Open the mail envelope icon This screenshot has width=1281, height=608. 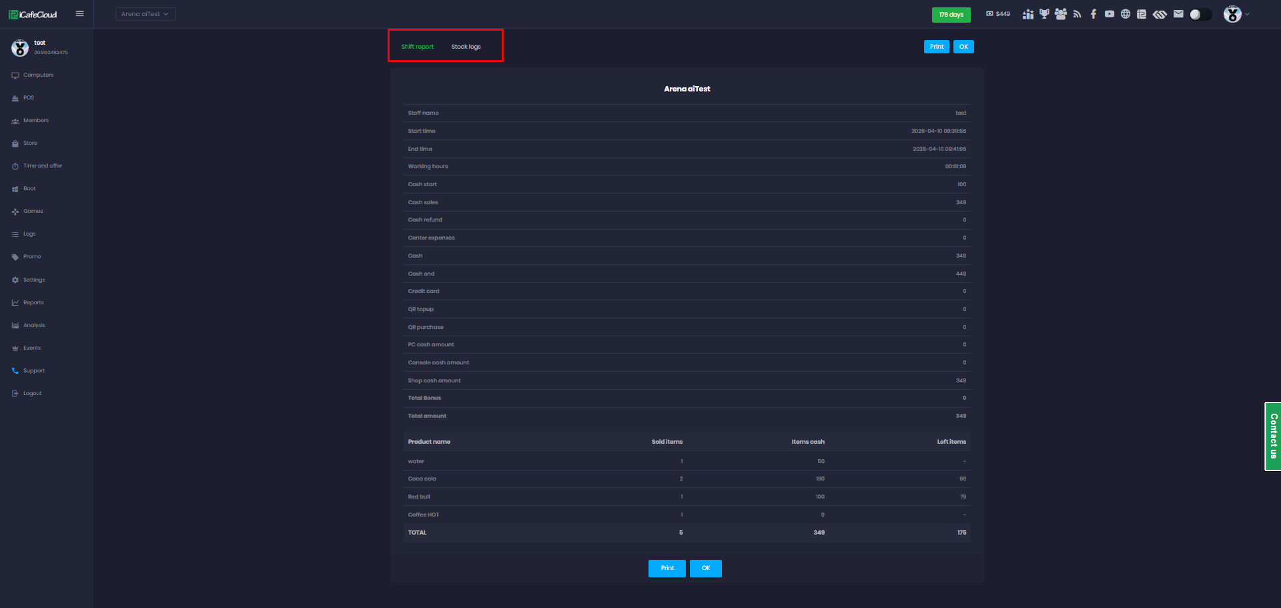coord(1178,14)
